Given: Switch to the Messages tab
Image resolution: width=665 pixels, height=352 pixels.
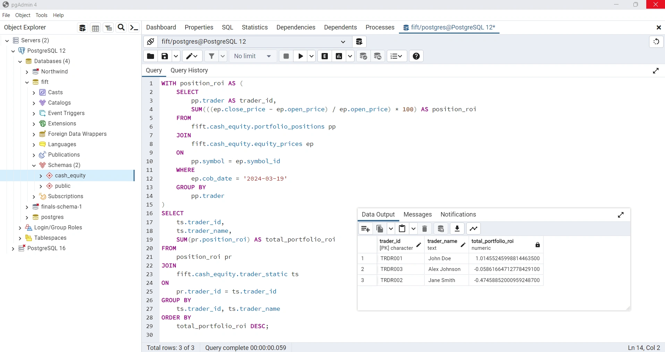Looking at the screenshot, I should coord(417,214).
